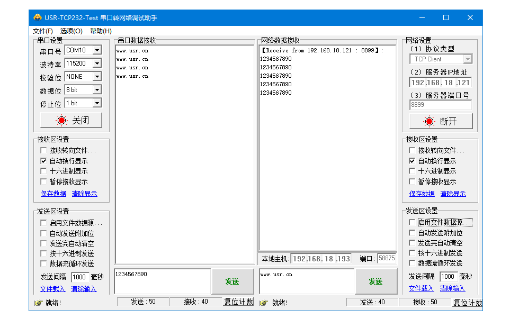The width and height of the screenshot is (519, 328).
Task: Click serial 清除显示 link
Action: [85, 194]
